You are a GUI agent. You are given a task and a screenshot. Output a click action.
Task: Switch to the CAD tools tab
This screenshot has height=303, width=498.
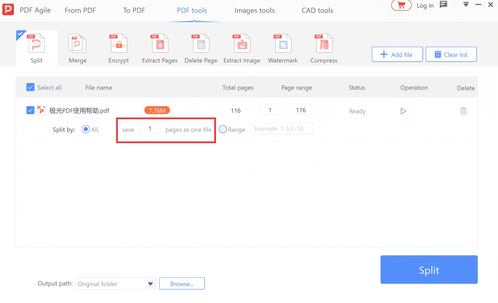pos(317,10)
